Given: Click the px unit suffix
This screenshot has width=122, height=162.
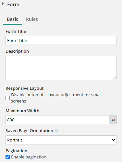Looking at the screenshot, I should [113, 120].
